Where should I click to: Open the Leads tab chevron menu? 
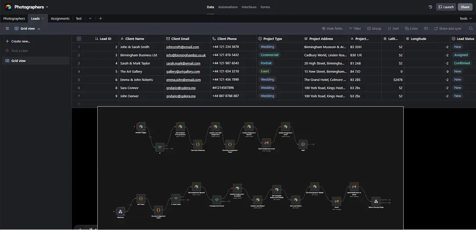click(x=43, y=18)
